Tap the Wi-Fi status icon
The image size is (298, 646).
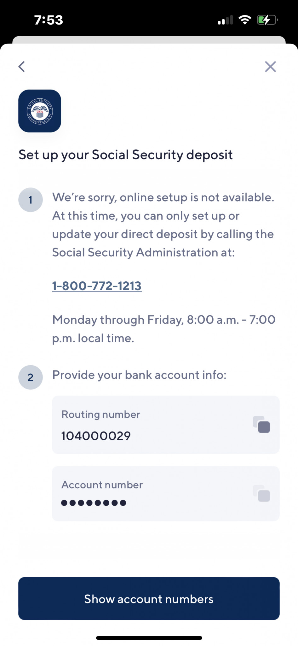[x=245, y=20]
